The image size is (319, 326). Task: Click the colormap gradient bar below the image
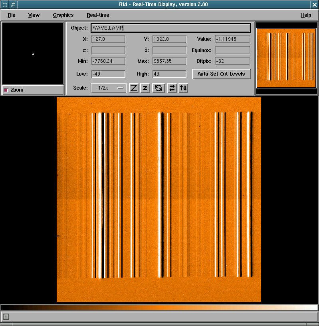pyautogui.click(x=159, y=308)
